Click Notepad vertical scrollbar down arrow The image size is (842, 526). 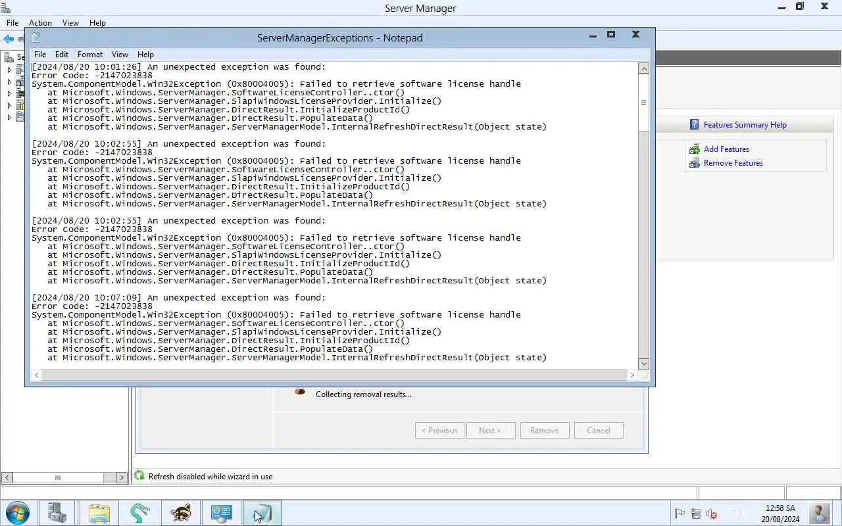(x=643, y=364)
